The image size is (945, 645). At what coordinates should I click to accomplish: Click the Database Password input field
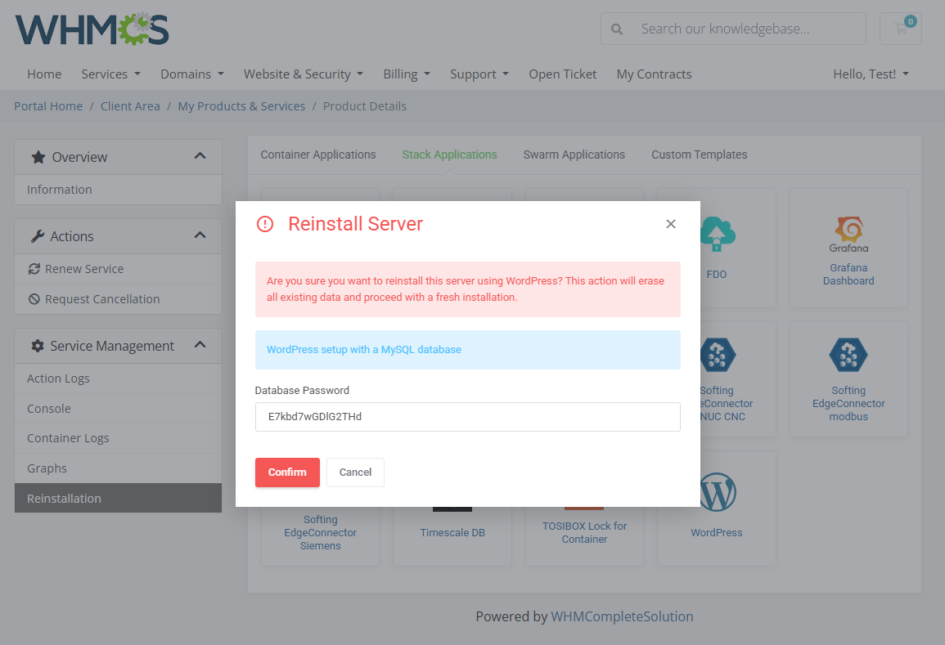[467, 417]
